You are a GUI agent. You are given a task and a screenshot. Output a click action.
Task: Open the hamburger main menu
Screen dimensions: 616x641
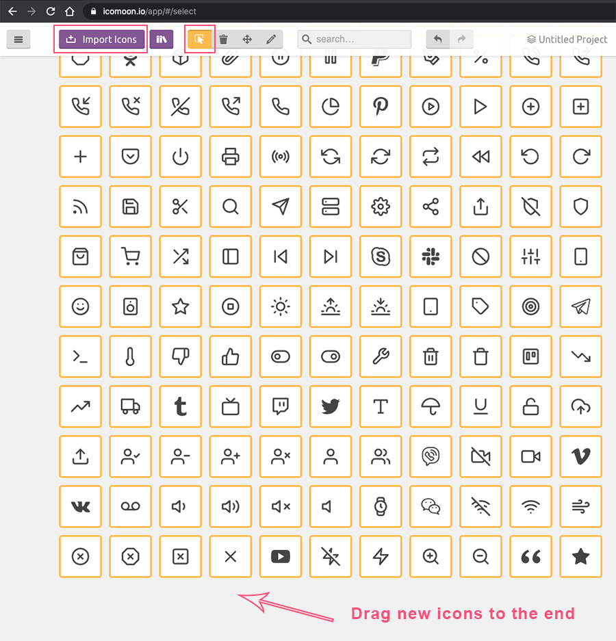[x=18, y=39]
